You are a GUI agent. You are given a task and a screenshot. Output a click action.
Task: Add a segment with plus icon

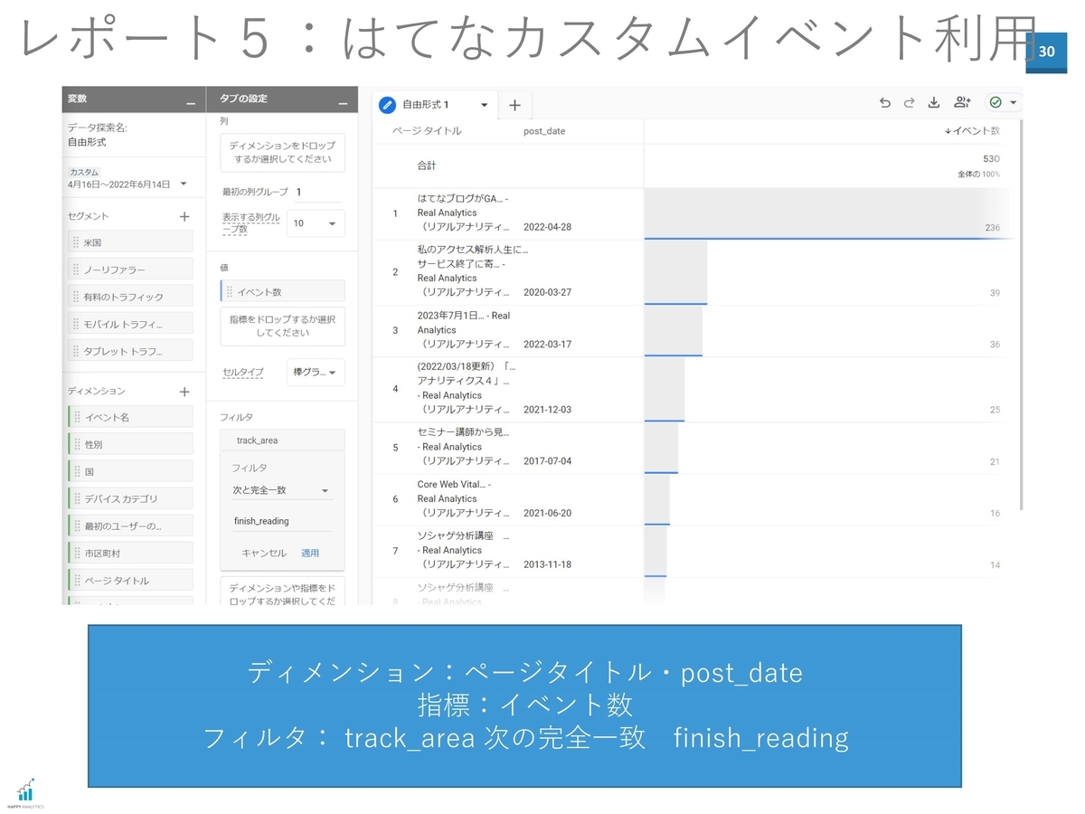point(184,216)
